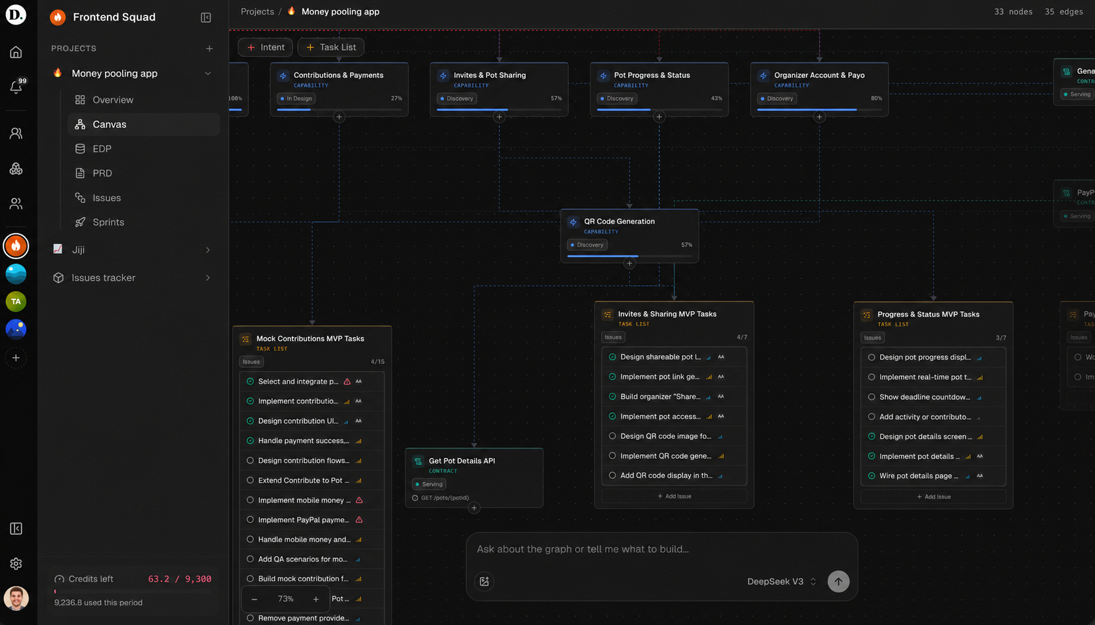
Task: Select the TA workspace avatar
Action: point(16,301)
